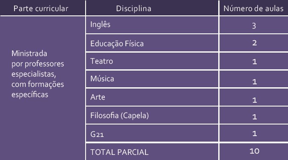
Task: Select the class count for Teatro
Action: pyautogui.click(x=254, y=61)
